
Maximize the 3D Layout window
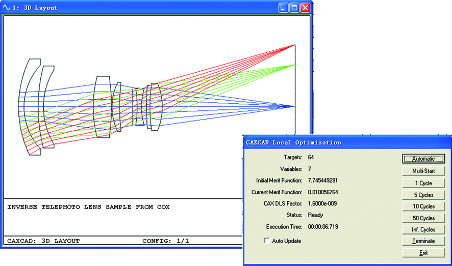tap(294, 8)
